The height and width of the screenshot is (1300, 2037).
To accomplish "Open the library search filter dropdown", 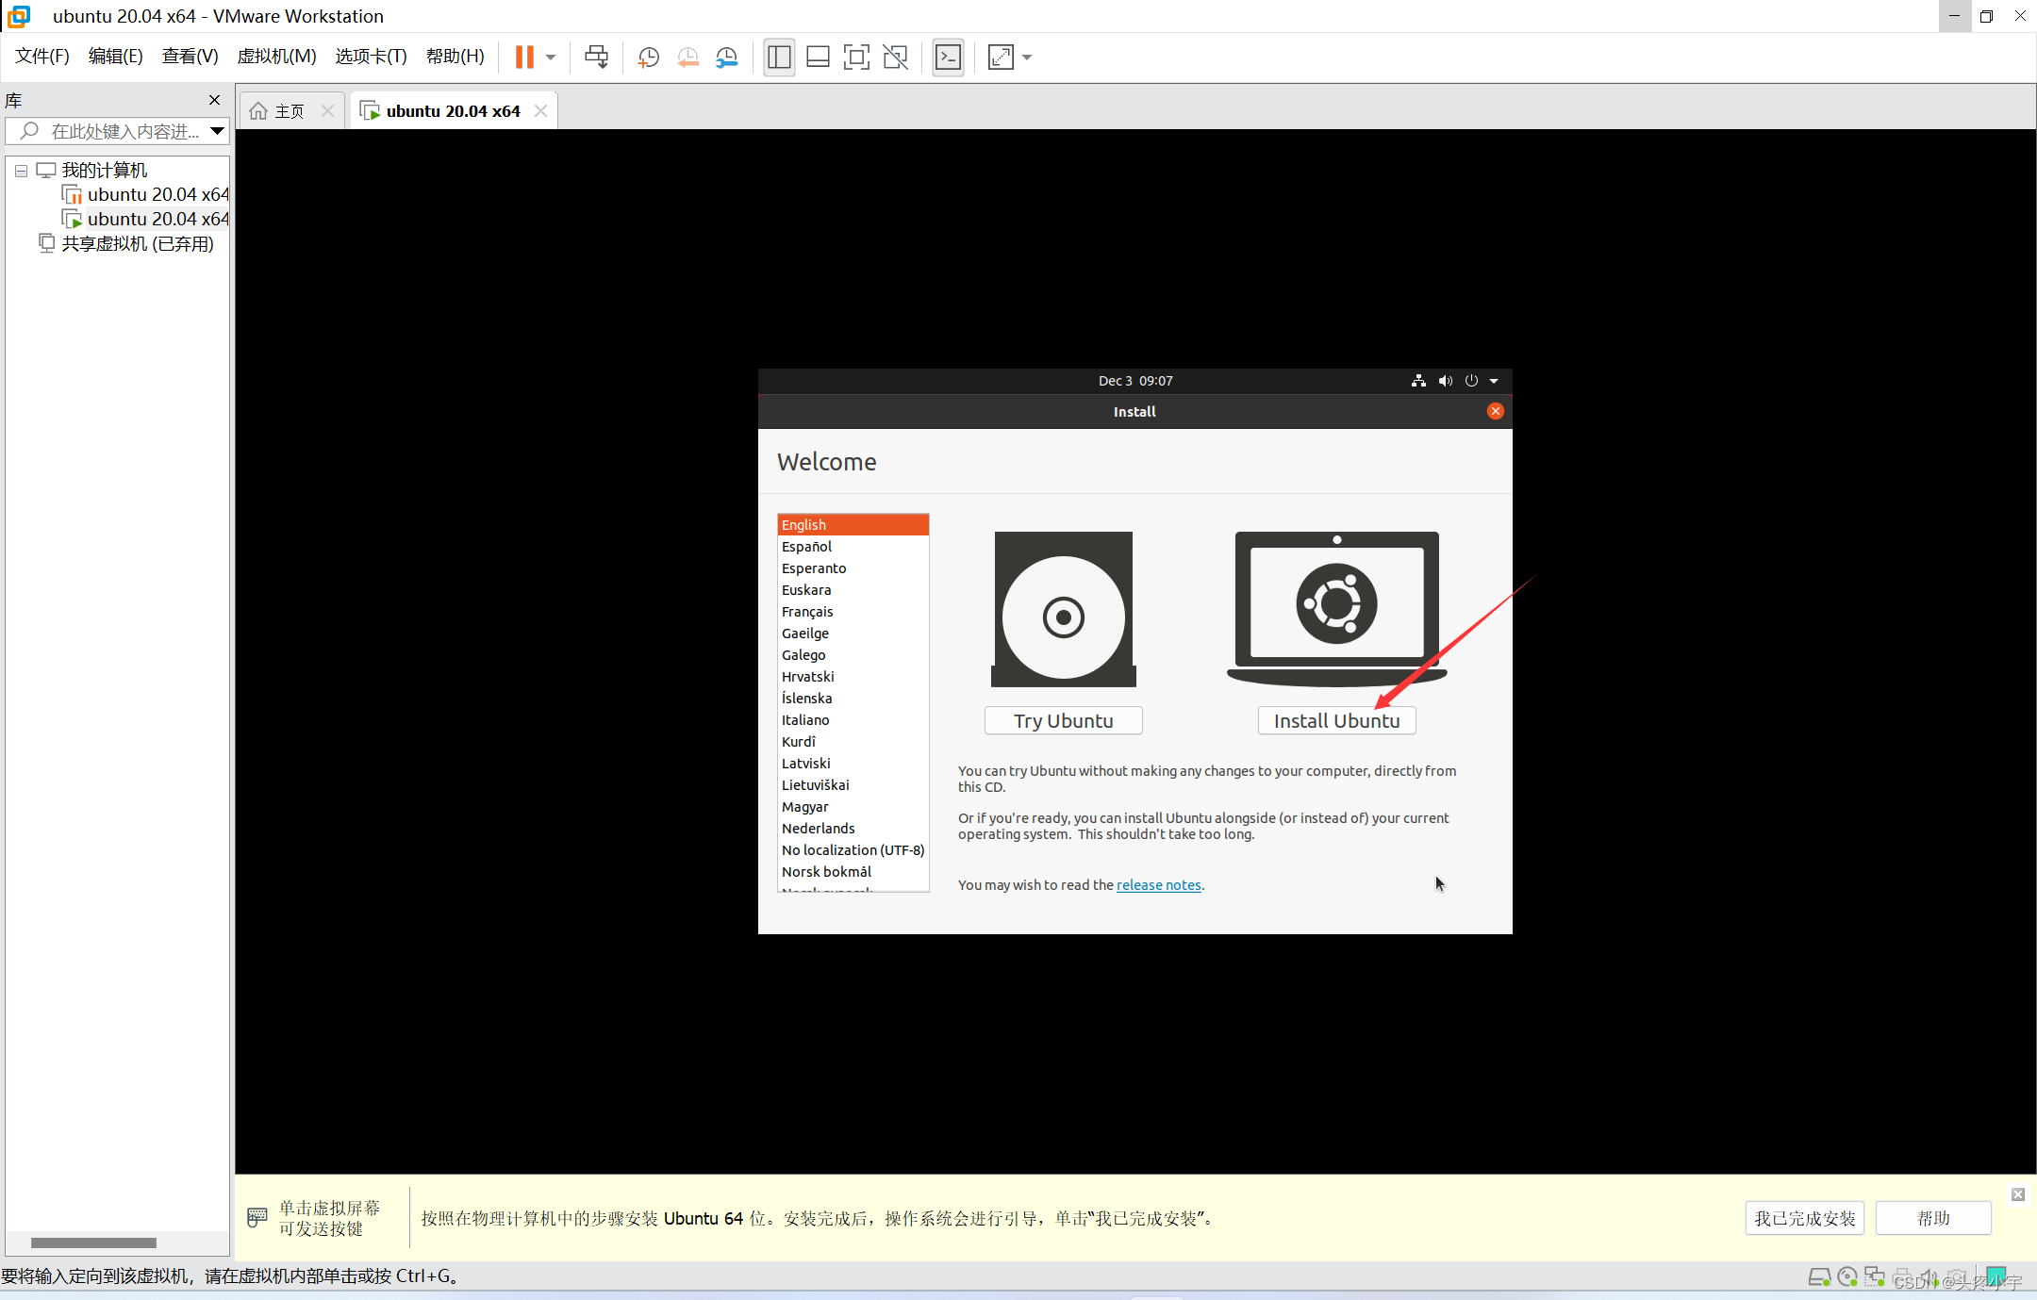I will point(217,131).
